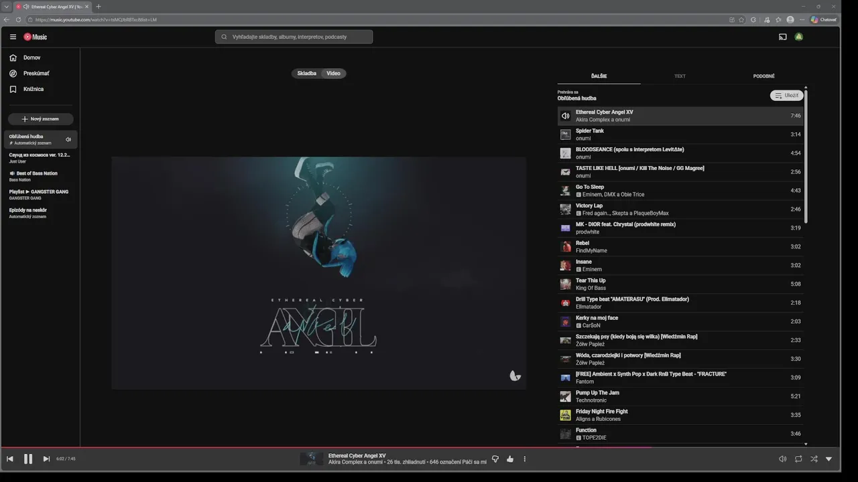
Task: Click the YouTube Music logo
Action: (36, 37)
